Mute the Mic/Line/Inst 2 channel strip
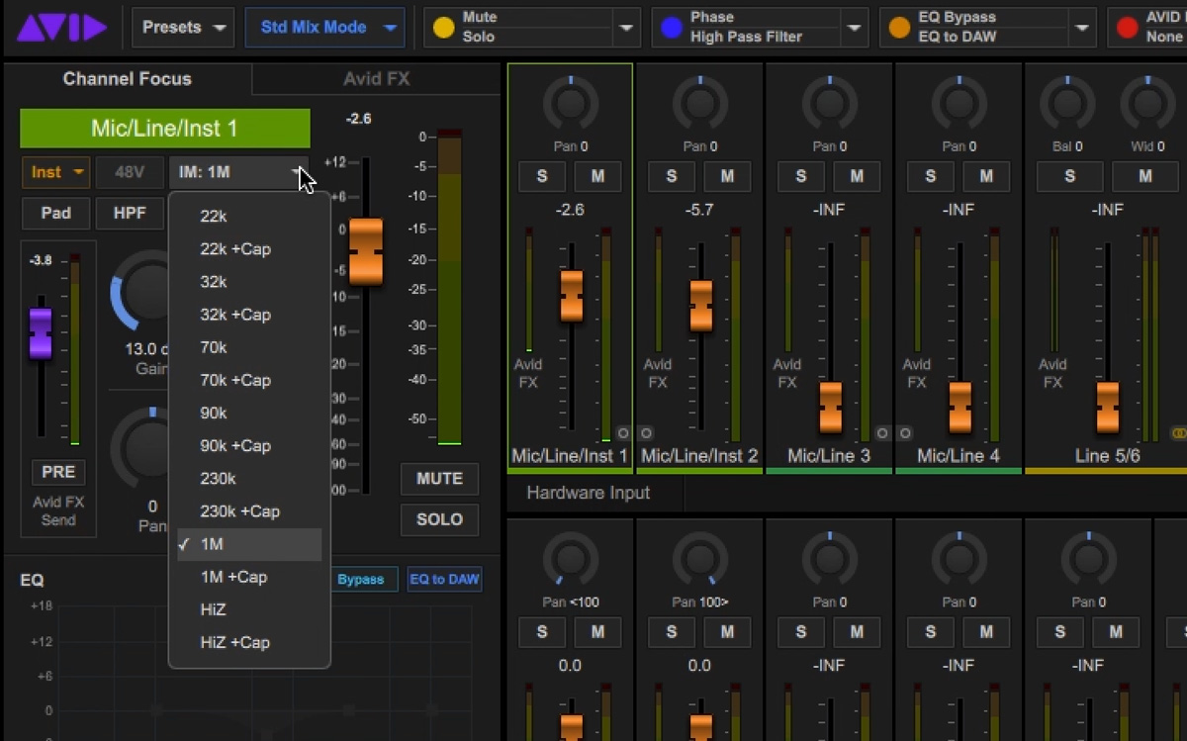Viewport: 1187px width, 741px height. point(727,176)
